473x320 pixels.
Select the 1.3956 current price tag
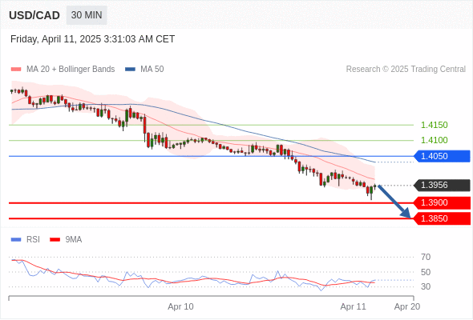(x=443, y=185)
